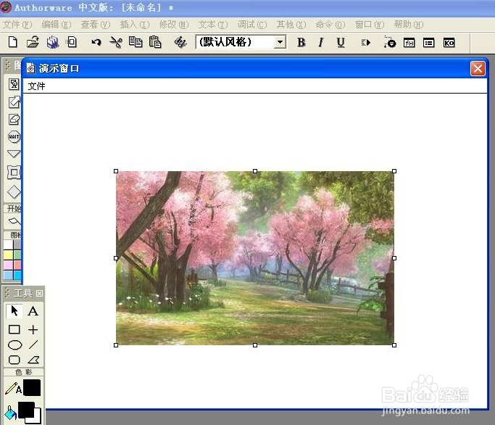The height and width of the screenshot is (425, 495).
Task: Open the 调试 (Control) menu
Action: [x=252, y=25]
